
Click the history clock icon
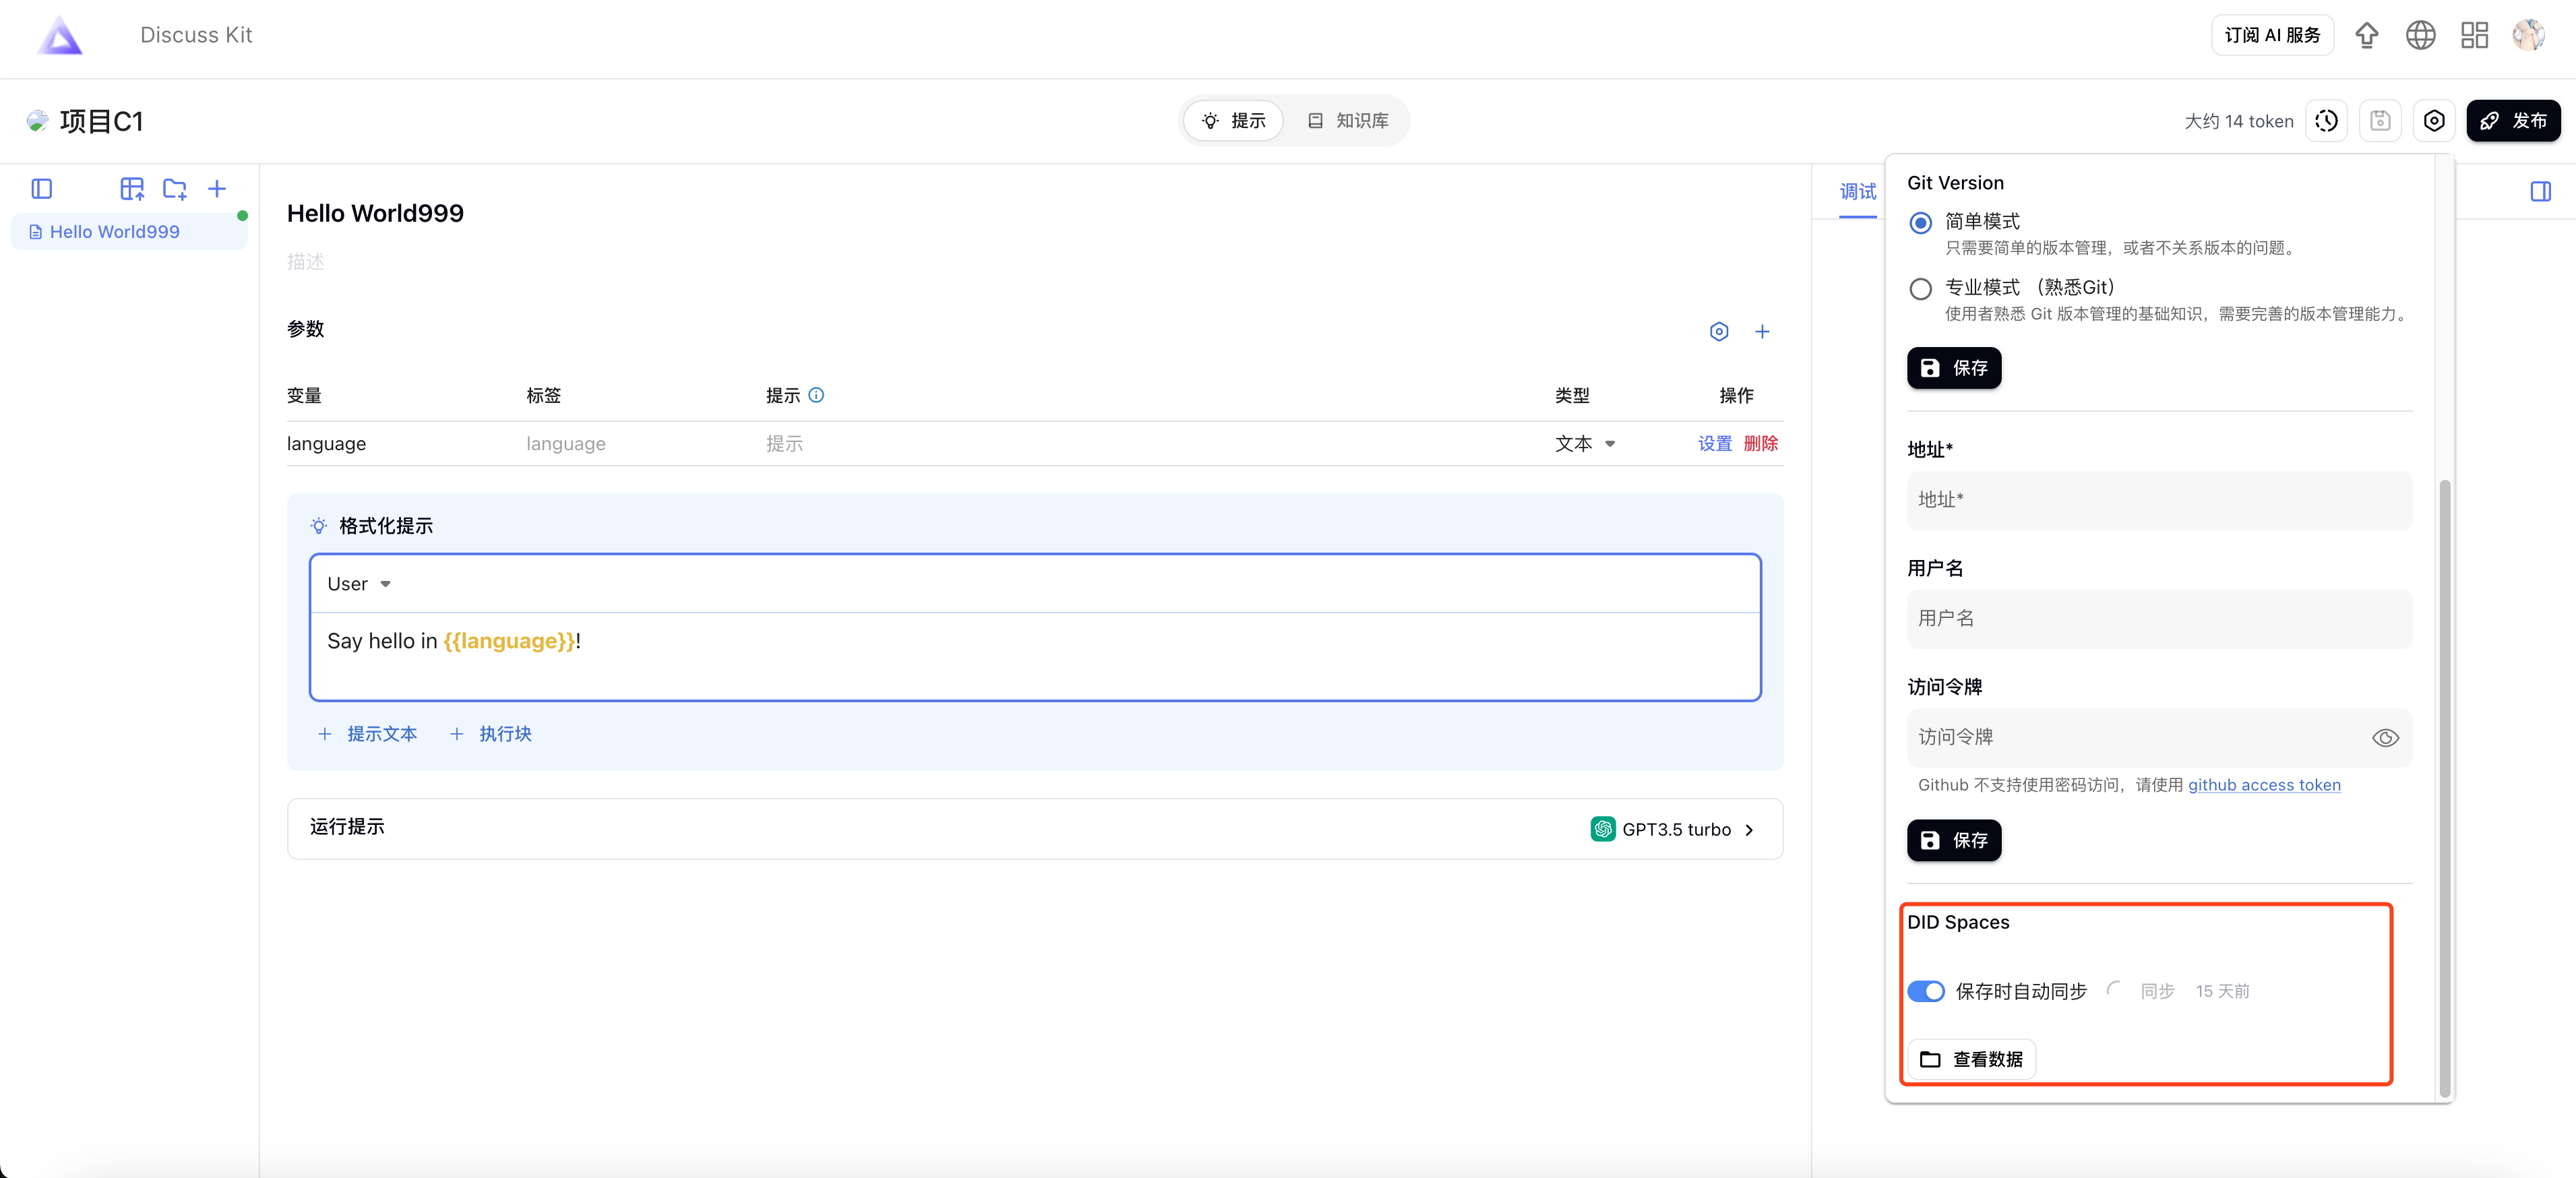point(2326,121)
